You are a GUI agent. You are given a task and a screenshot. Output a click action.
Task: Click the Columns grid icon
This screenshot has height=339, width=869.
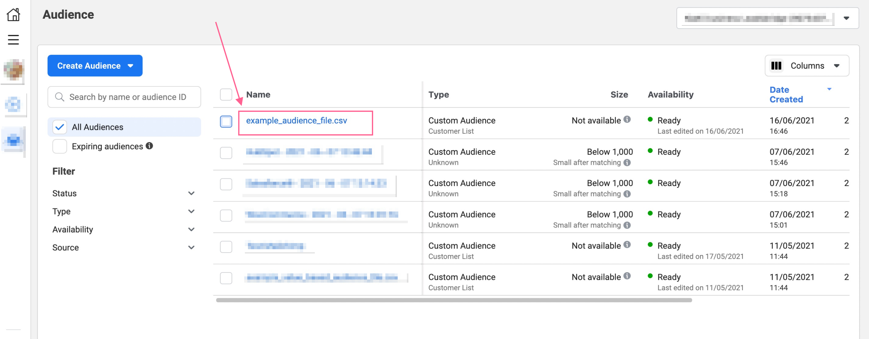click(776, 66)
